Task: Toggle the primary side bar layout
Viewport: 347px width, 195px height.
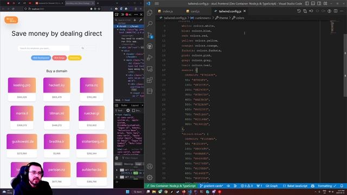Action: click(307, 4)
